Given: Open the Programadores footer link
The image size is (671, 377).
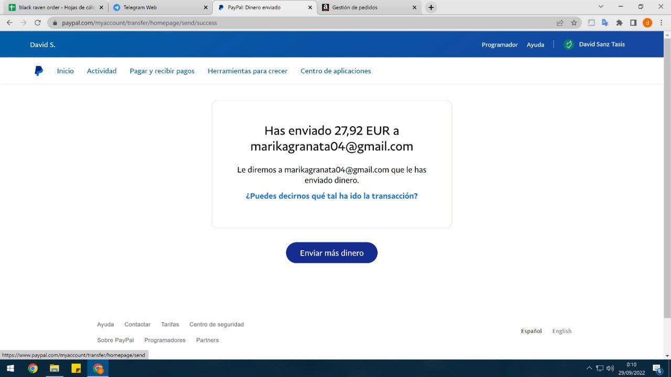Looking at the screenshot, I should click(165, 340).
